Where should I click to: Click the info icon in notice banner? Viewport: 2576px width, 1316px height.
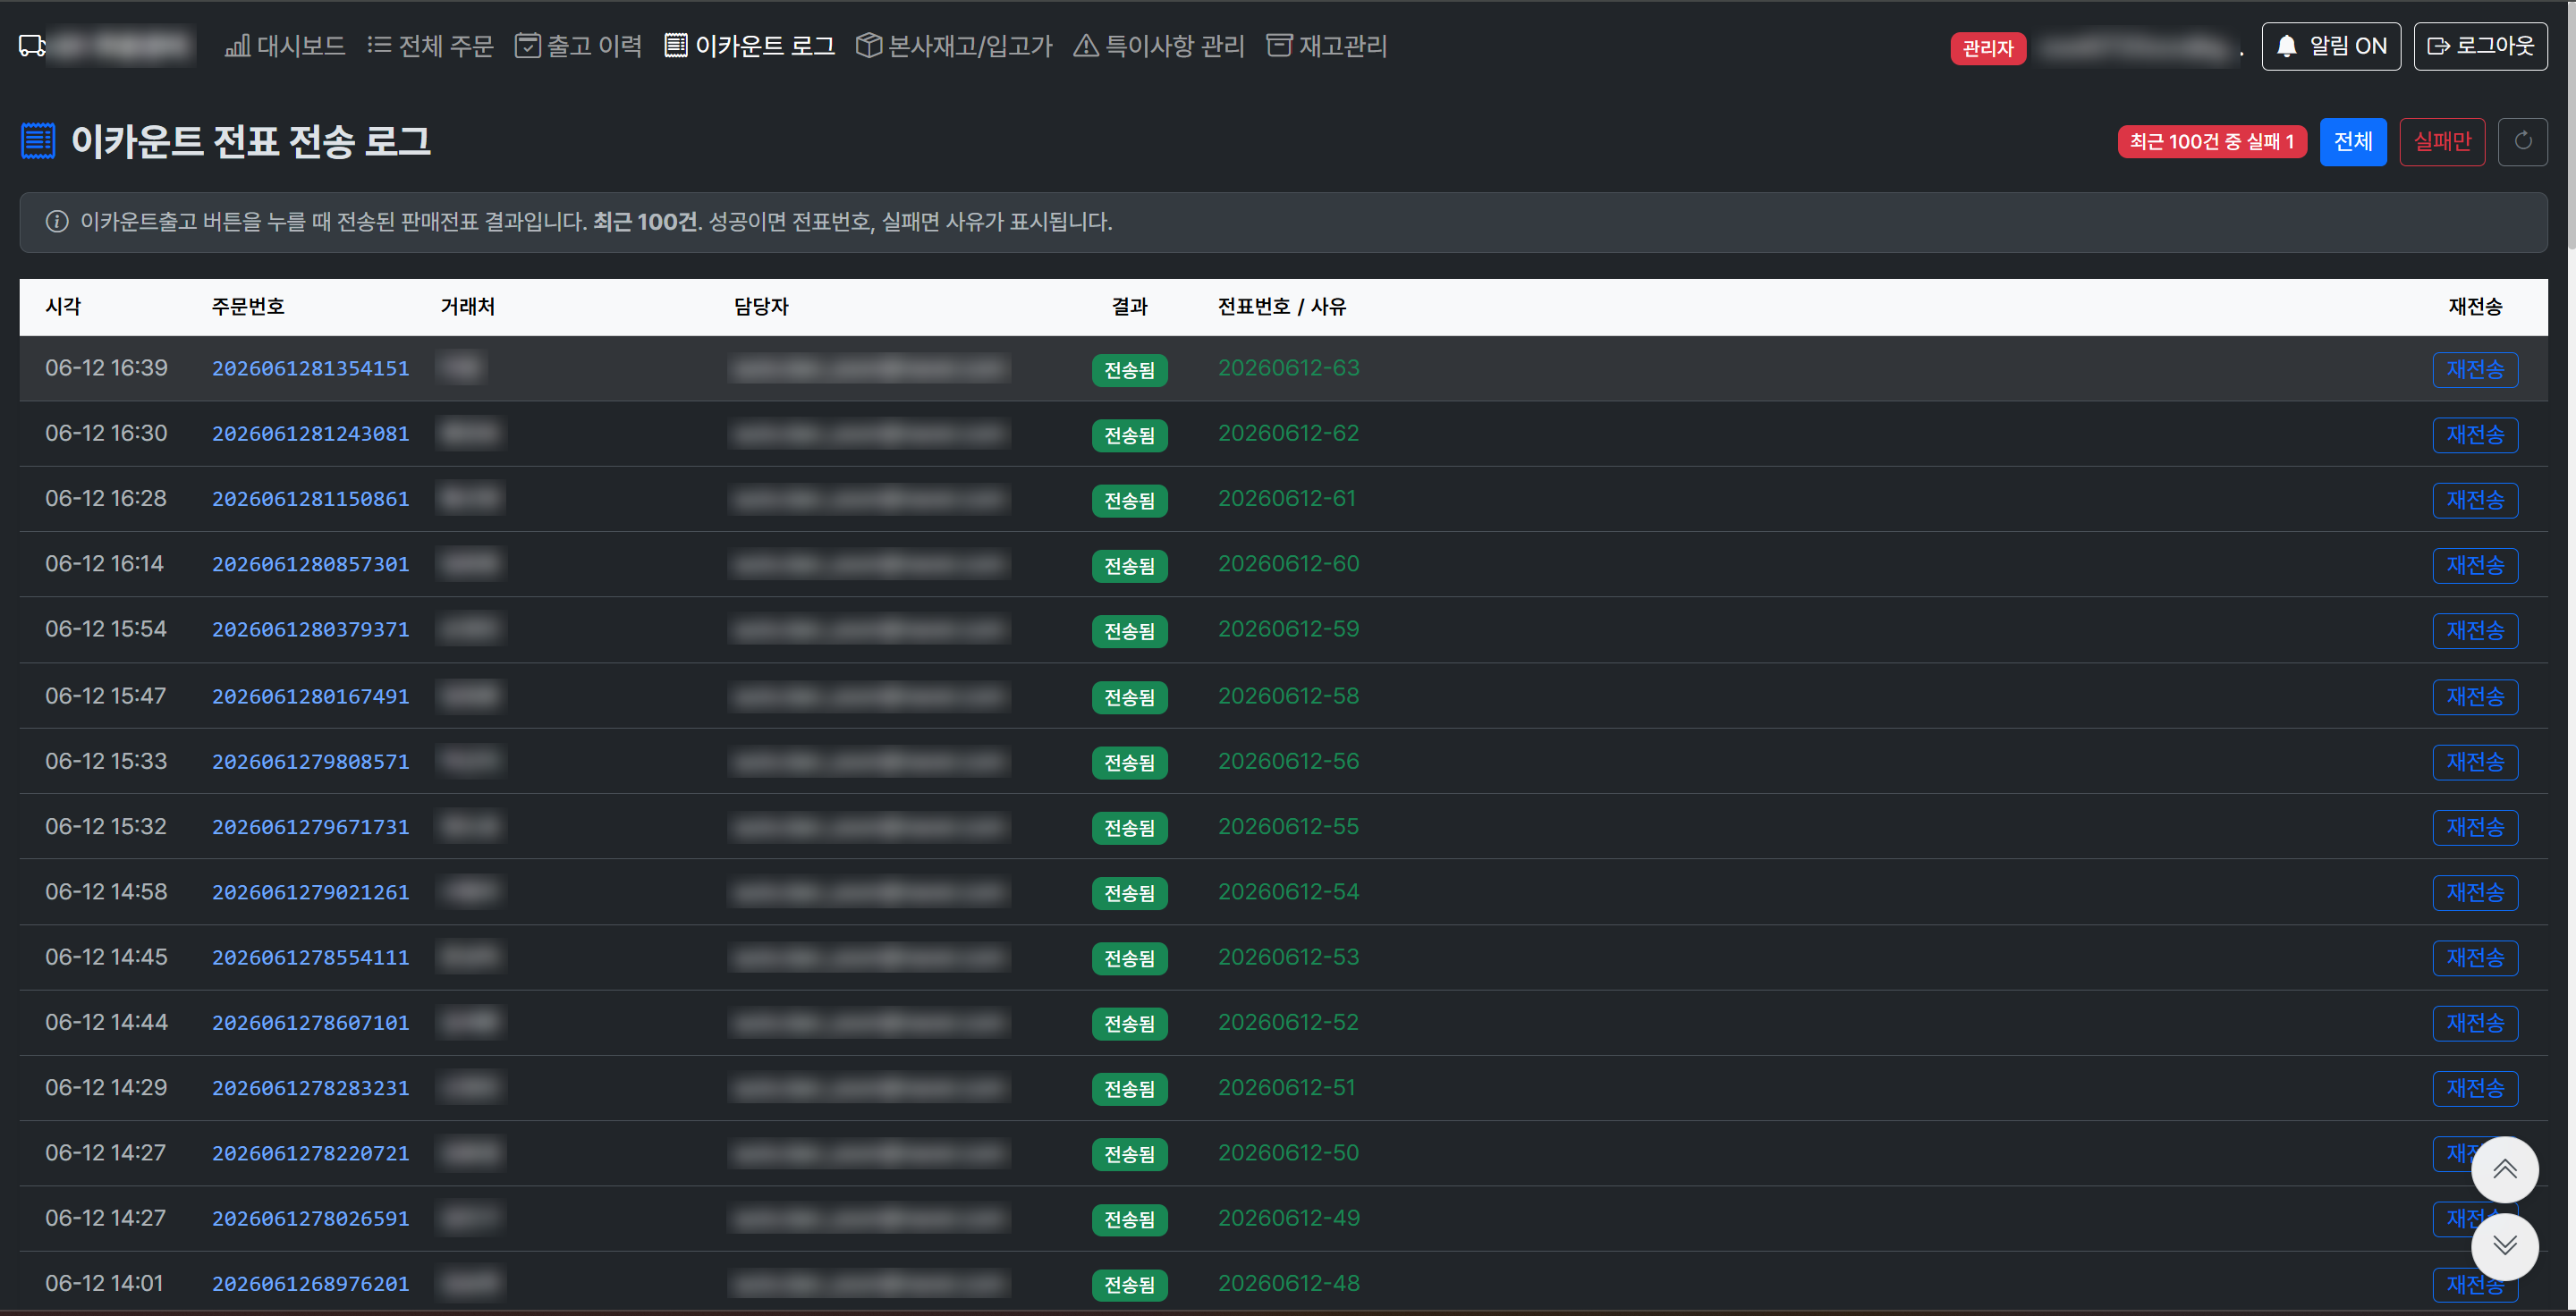[57, 222]
